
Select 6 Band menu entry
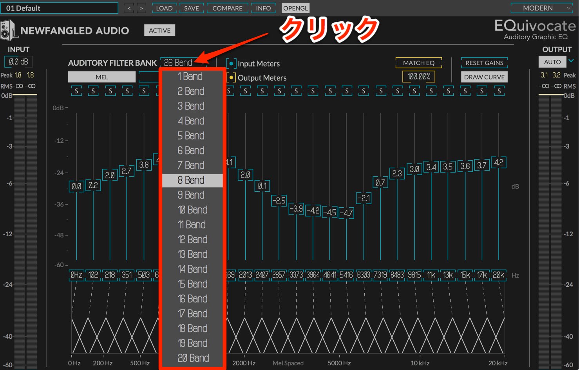[192, 151]
